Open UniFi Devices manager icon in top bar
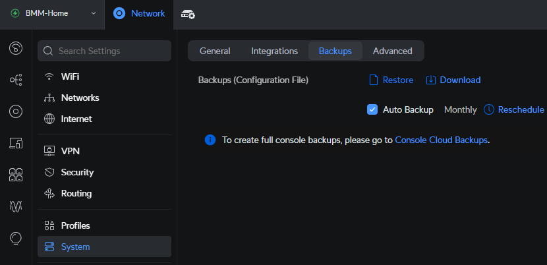This screenshot has height=265, width=547. 188,15
